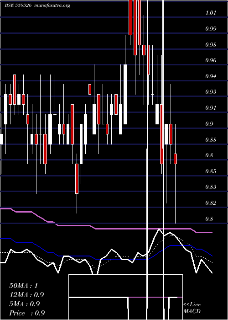Click the 'munafasutra.org' text

[52, 5]
